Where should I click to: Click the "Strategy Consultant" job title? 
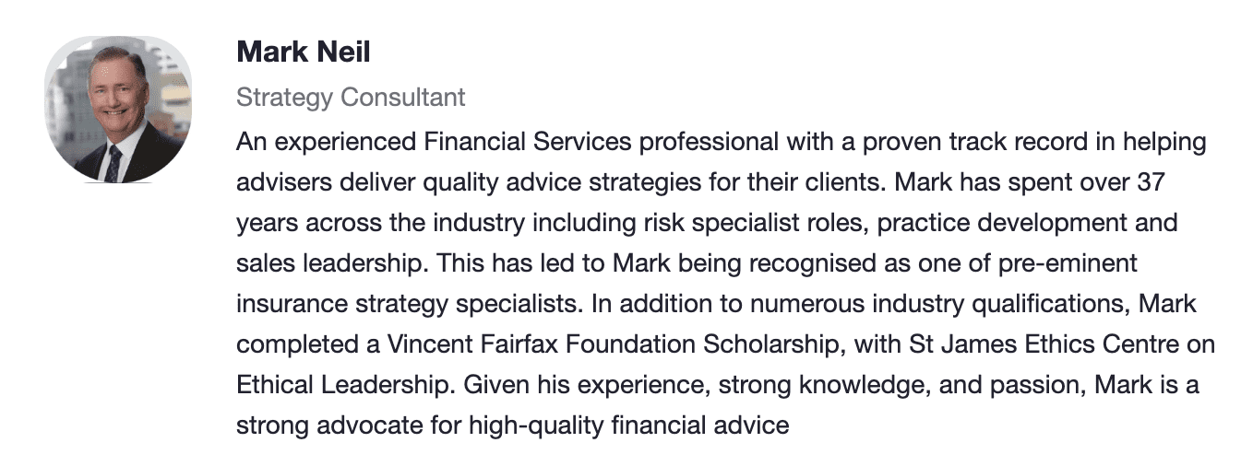click(x=351, y=97)
